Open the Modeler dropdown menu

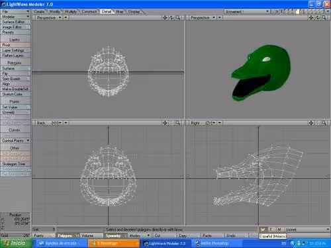[15, 17]
